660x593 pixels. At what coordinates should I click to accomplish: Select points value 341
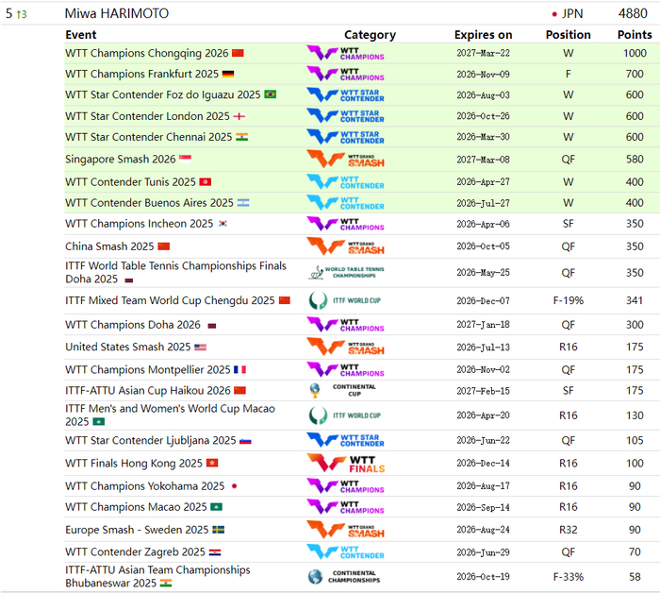coord(635,300)
